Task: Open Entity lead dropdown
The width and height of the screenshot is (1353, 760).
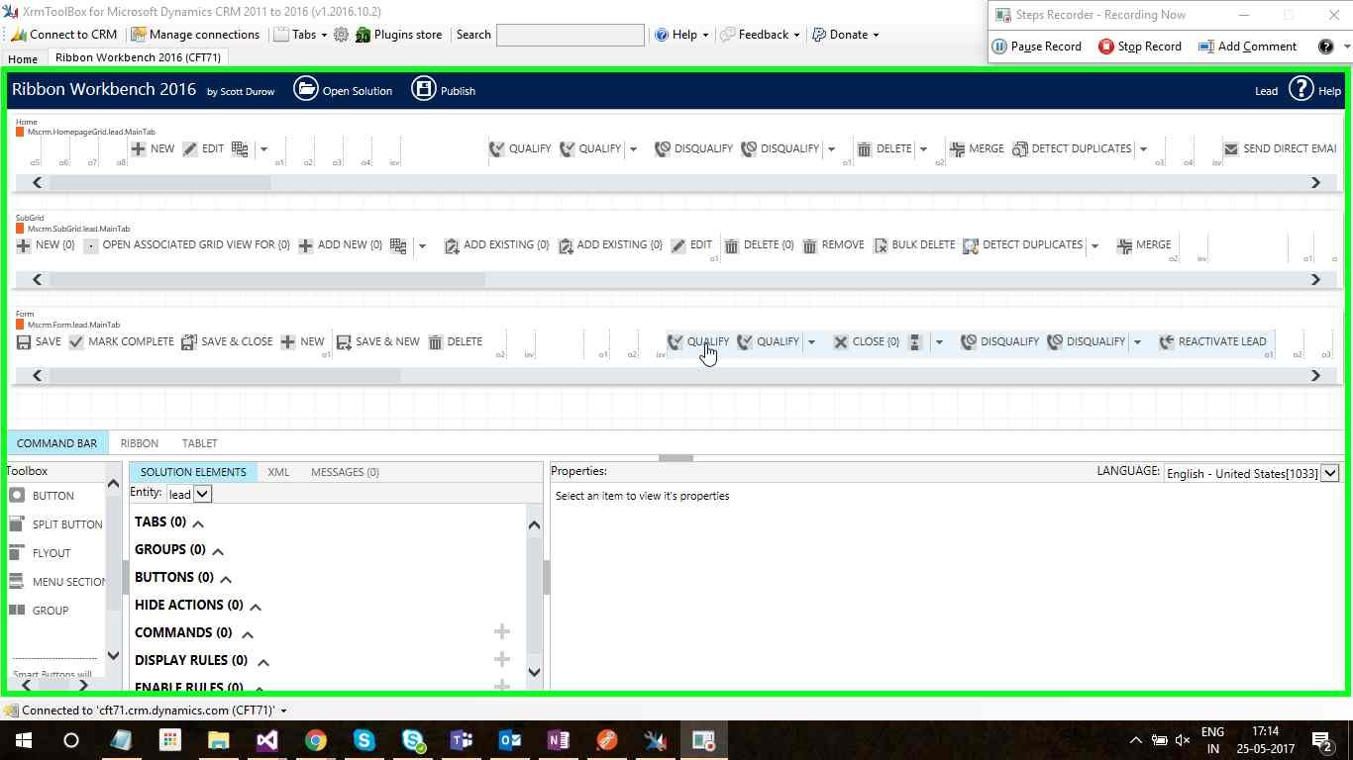Action: [202, 494]
